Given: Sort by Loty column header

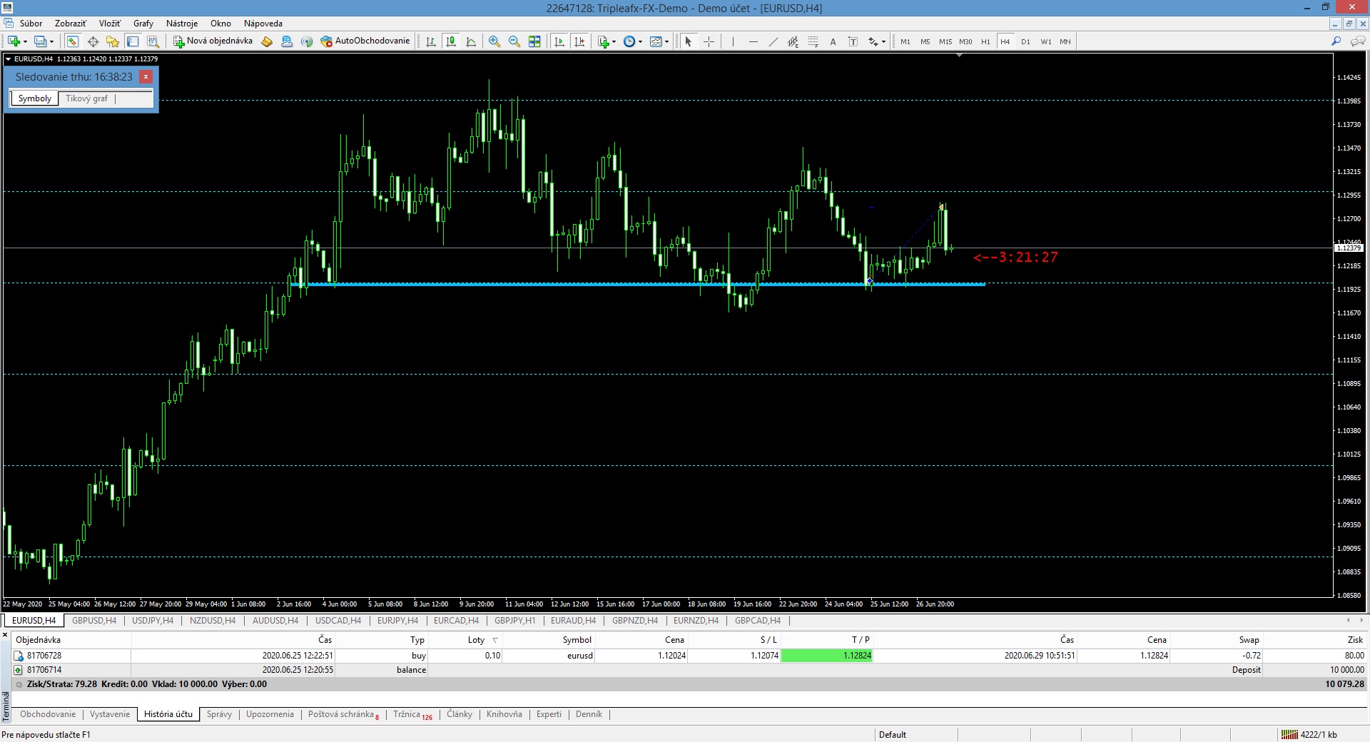Looking at the screenshot, I should tap(476, 640).
